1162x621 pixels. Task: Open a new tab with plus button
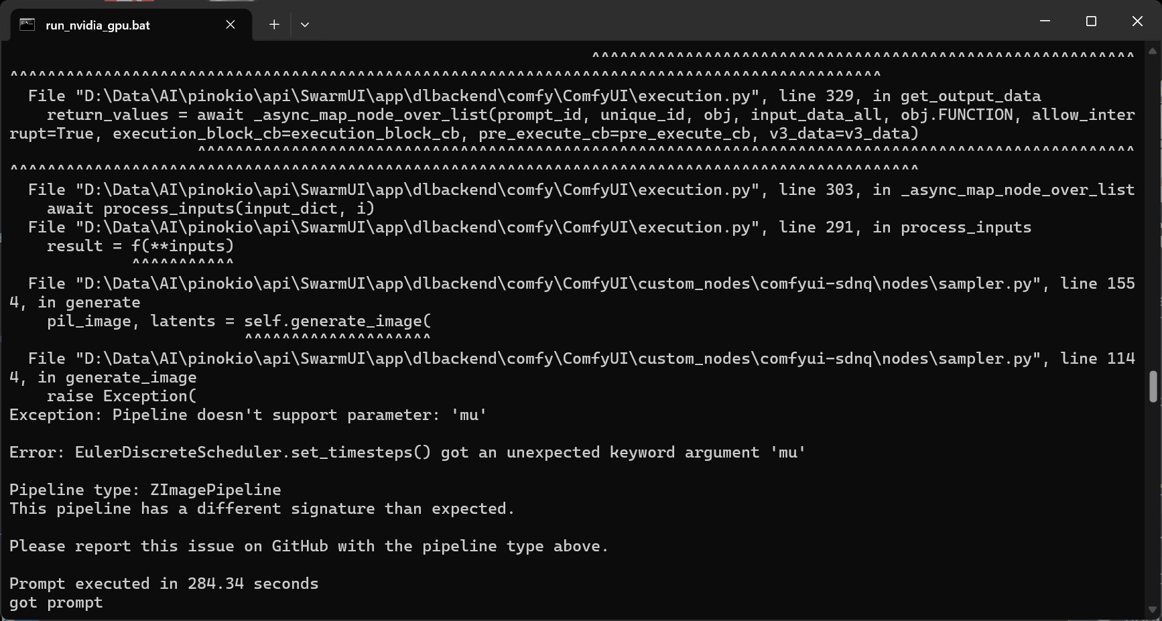tap(274, 25)
